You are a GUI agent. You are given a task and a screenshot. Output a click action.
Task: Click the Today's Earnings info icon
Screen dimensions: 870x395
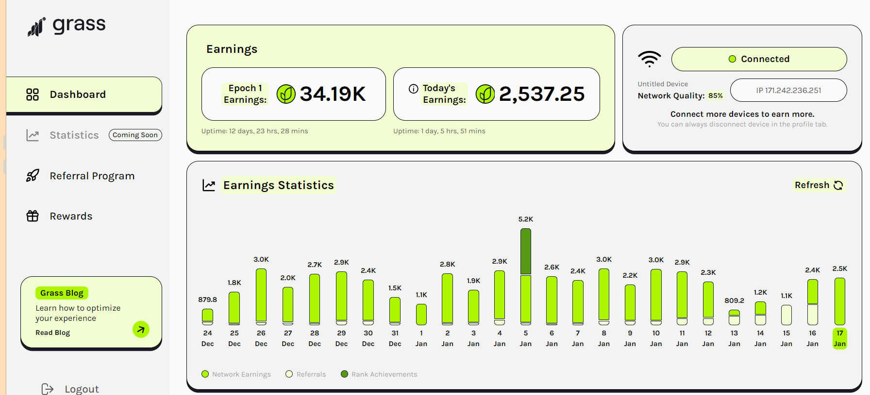[414, 89]
